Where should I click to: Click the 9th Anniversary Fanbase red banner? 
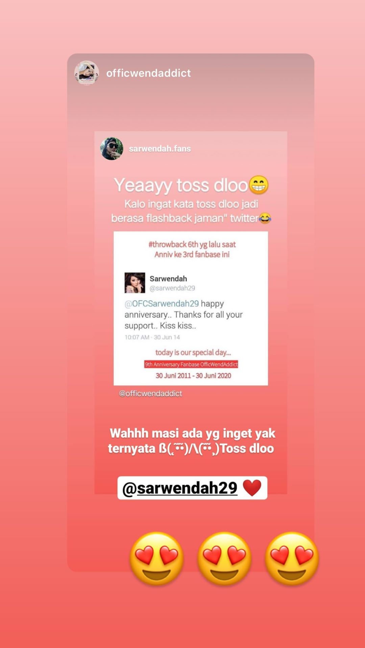[191, 364]
